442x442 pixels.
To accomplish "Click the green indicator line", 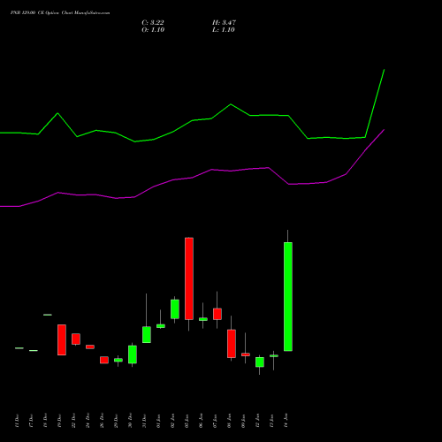I will [192, 120].
